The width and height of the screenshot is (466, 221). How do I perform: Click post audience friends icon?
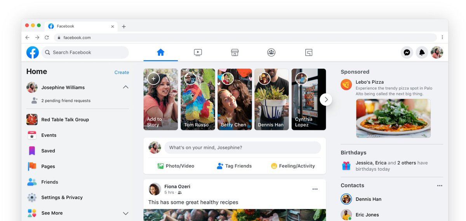[x=179, y=192]
